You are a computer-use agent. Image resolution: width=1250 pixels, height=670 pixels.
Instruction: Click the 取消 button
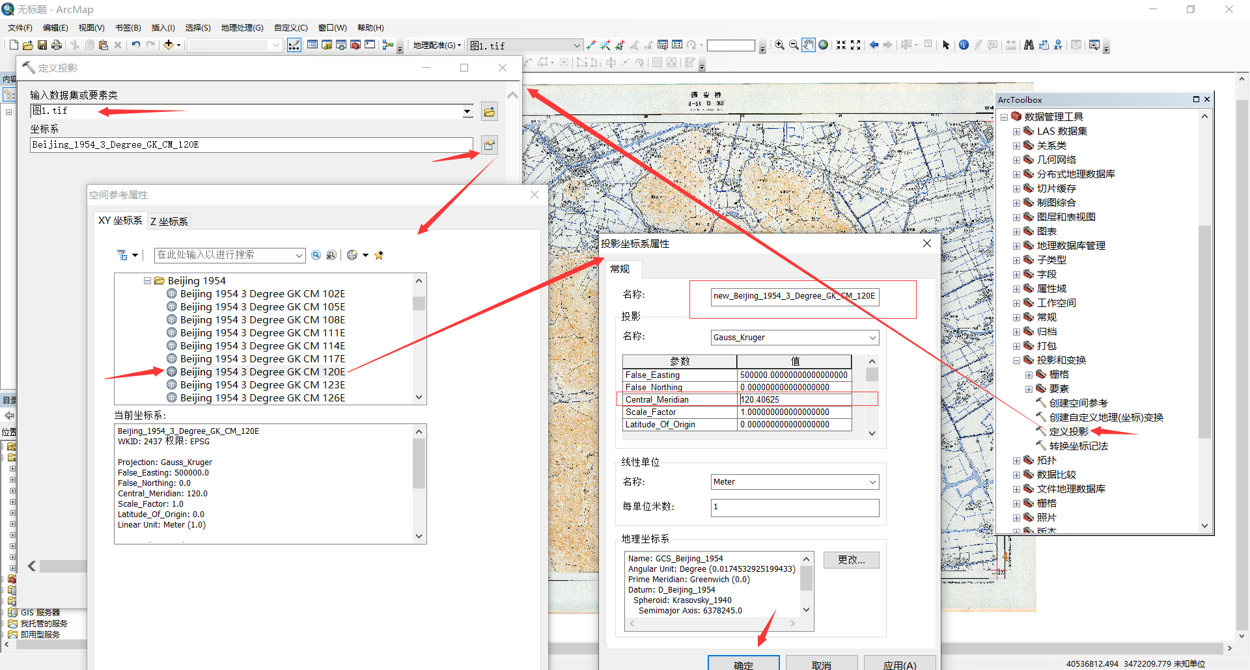coord(822,663)
